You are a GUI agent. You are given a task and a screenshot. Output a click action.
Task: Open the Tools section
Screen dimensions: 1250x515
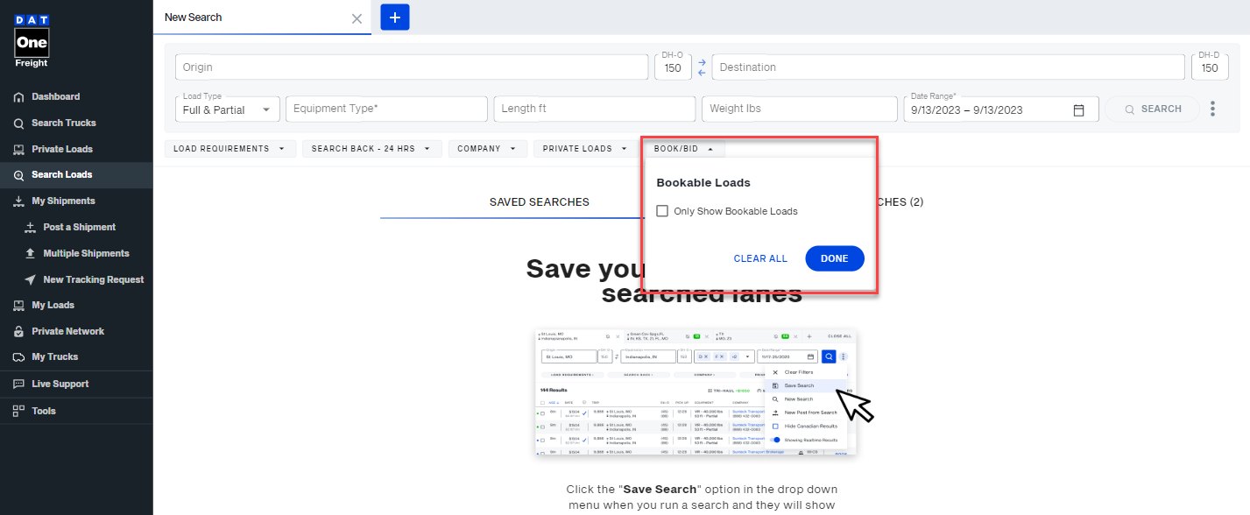(x=44, y=411)
